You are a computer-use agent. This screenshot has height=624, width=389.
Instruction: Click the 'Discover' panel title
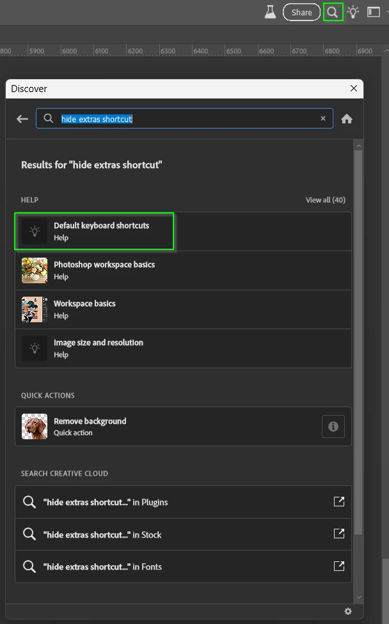[29, 89]
